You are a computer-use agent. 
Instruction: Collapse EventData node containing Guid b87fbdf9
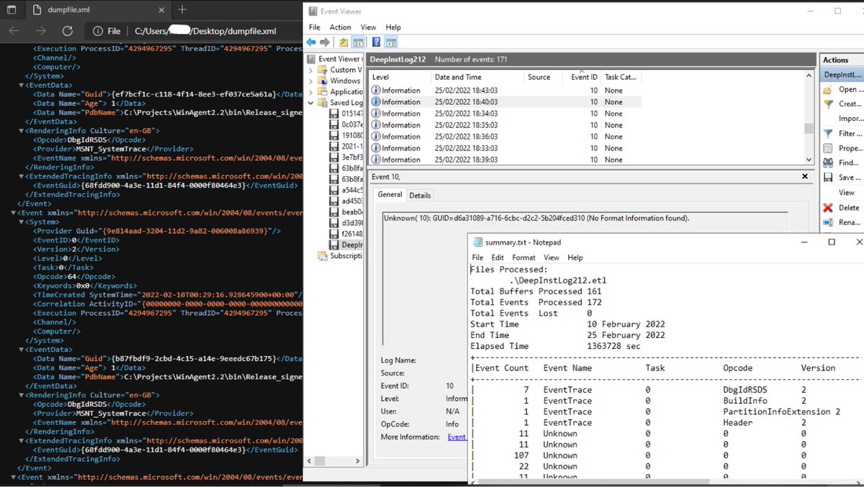point(22,349)
